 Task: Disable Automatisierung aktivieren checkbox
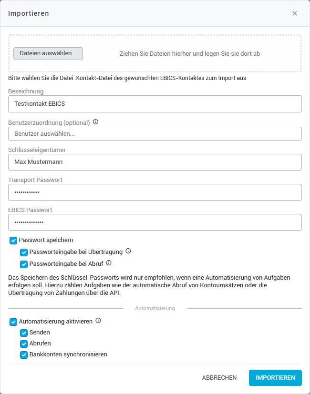pos(13,322)
